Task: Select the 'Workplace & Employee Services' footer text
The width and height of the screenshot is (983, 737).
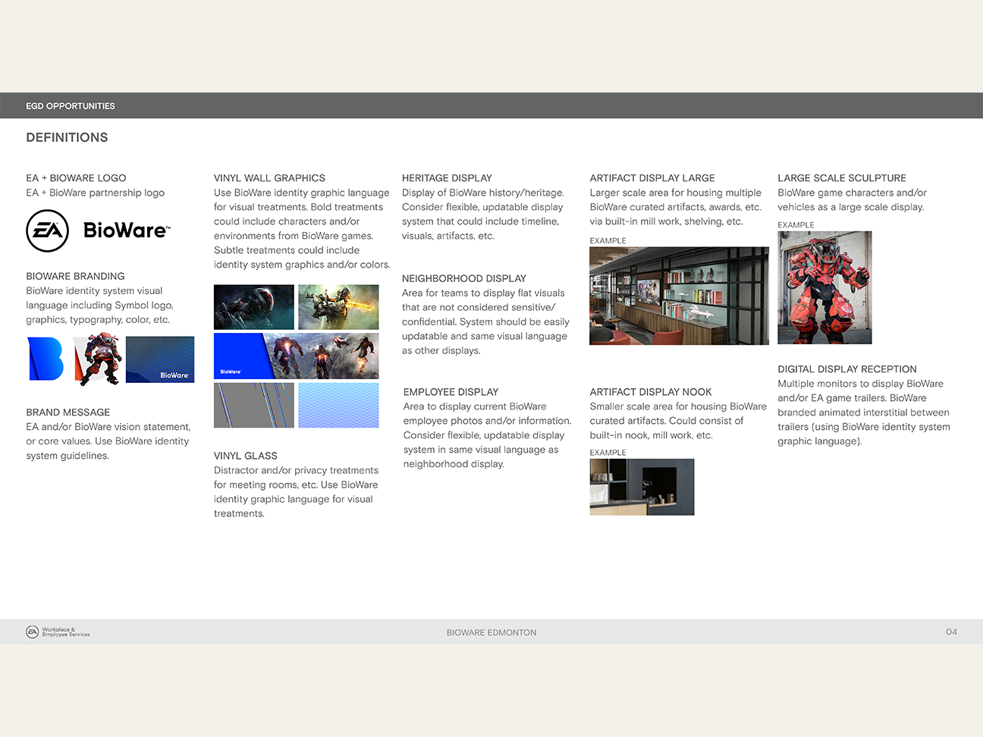Action: click(x=66, y=632)
